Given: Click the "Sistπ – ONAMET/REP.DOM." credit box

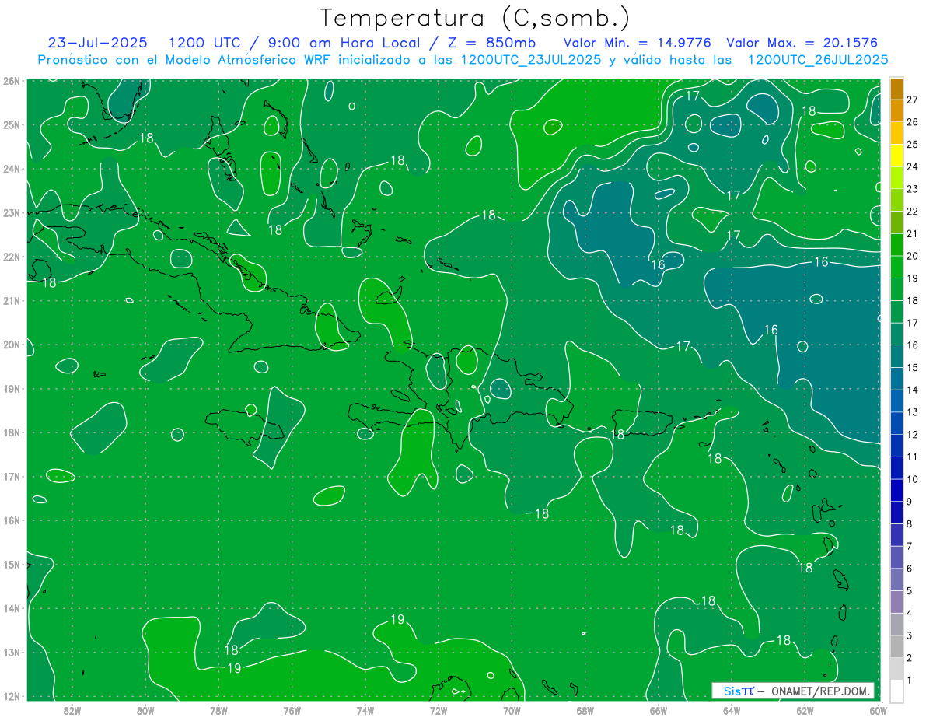Looking at the screenshot, I should click(x=792, y=691).
